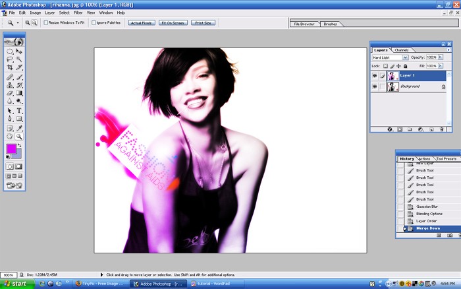The image size is (461, 289).
Task: Switch to the Channels tab
Action: tap(401, 50)
